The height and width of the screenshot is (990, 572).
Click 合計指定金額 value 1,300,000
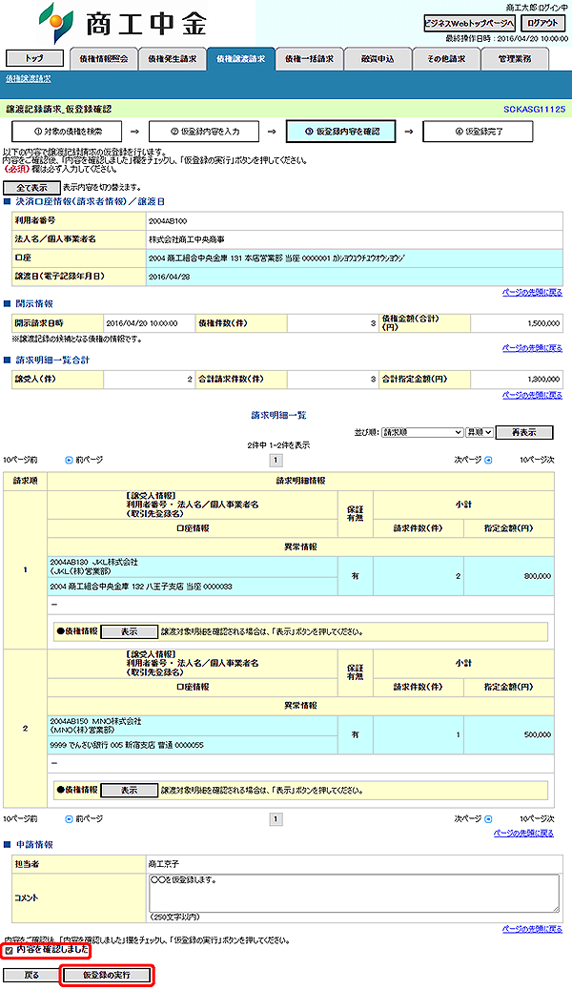coord(543,379)
